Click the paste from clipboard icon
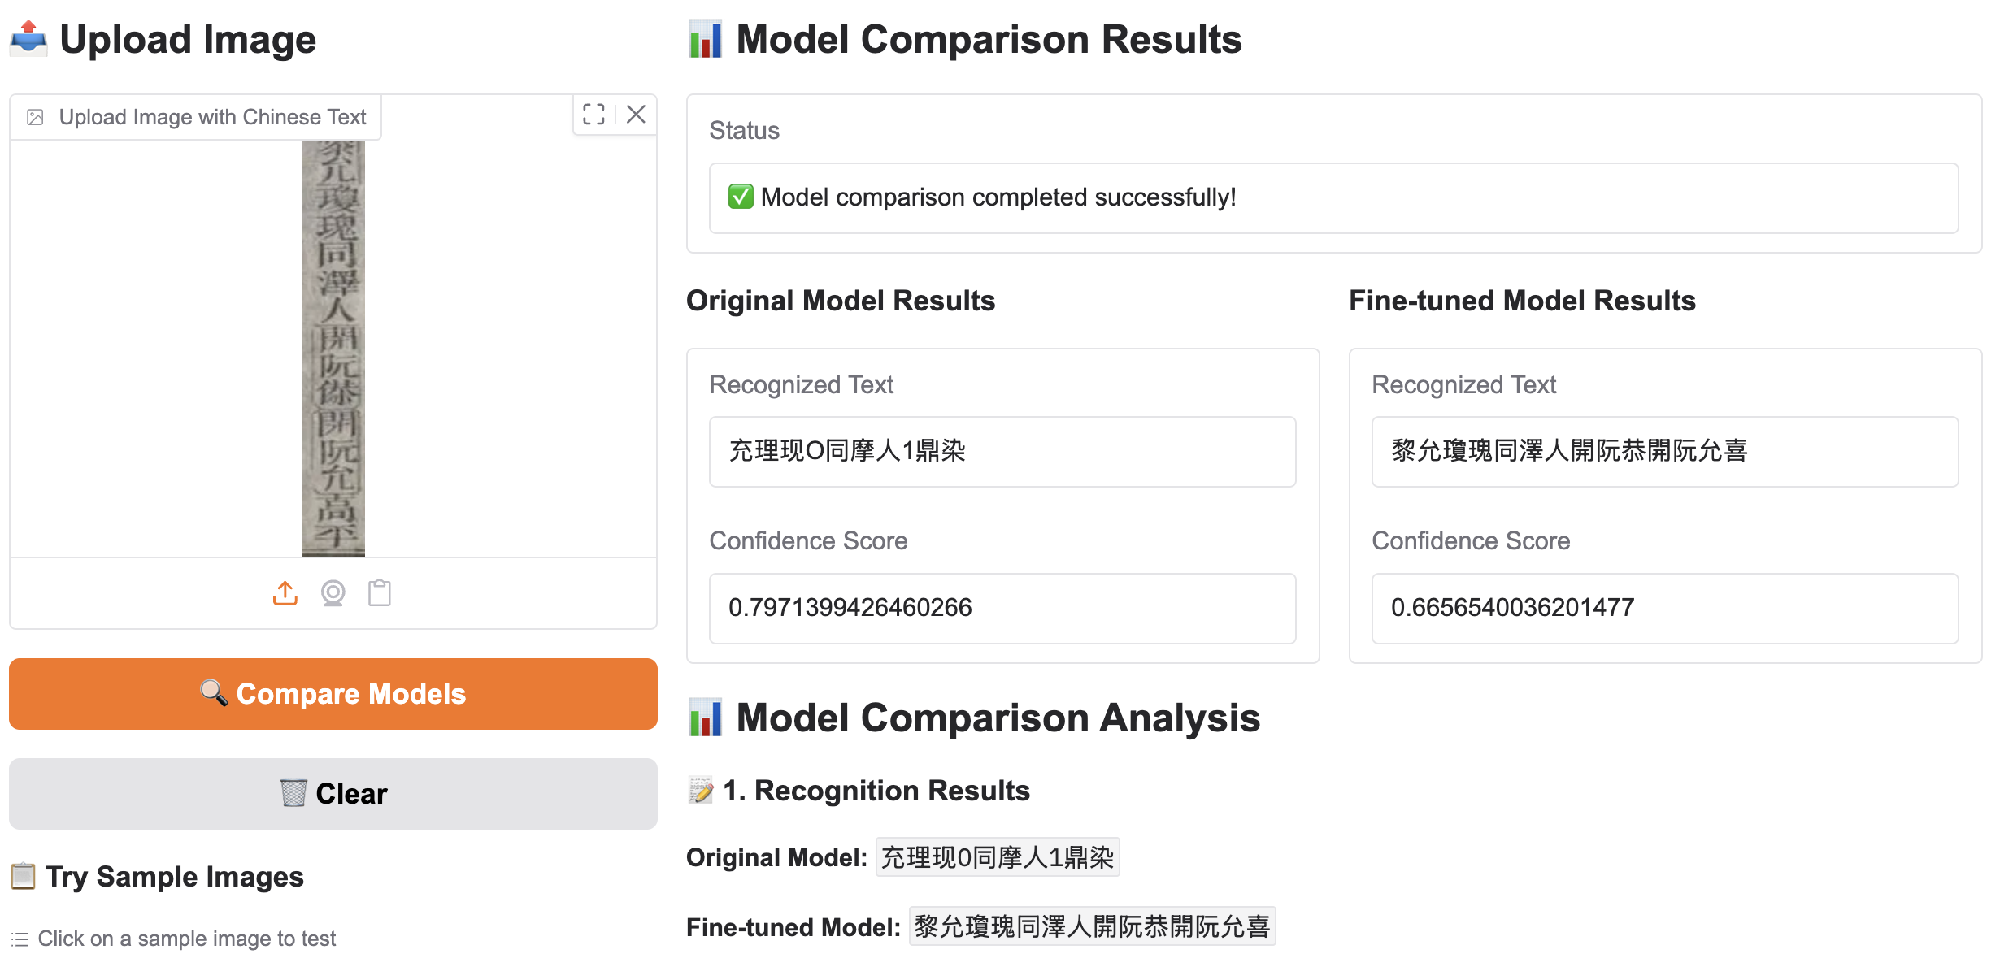 (380, 593)
